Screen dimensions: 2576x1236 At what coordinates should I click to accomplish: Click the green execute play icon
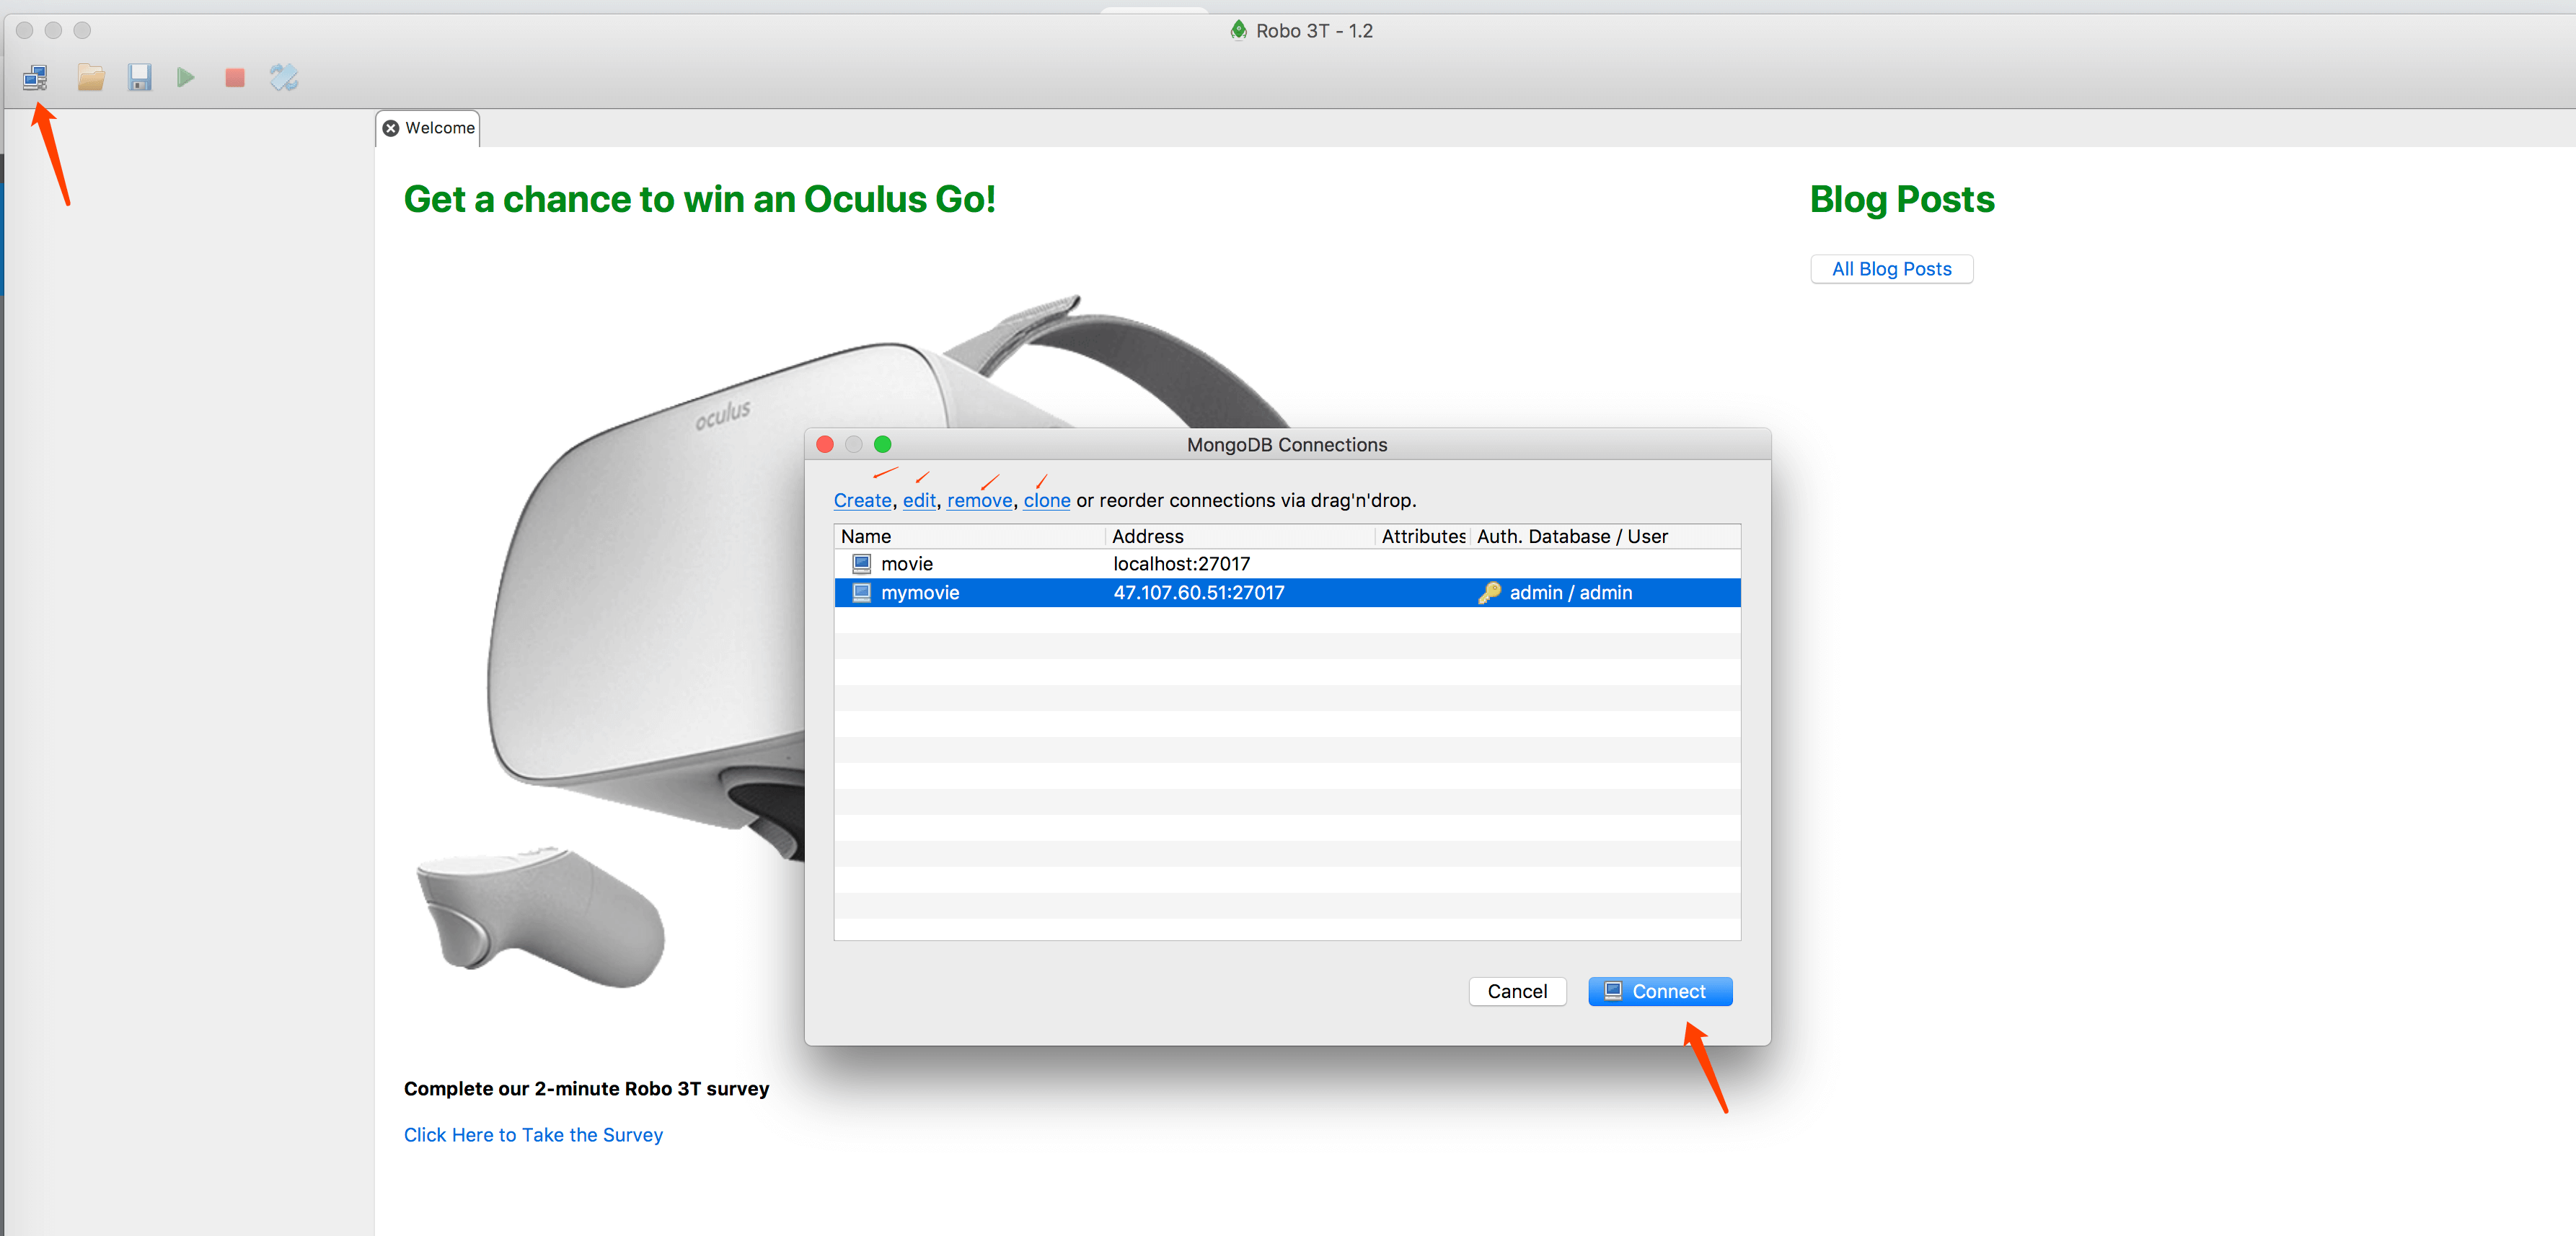186,77
